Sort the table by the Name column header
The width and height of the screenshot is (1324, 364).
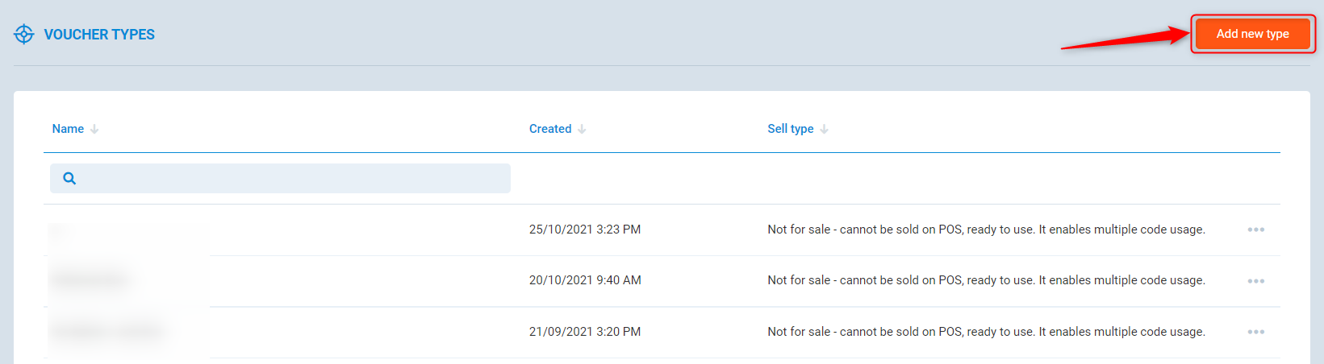click(68, 129)
